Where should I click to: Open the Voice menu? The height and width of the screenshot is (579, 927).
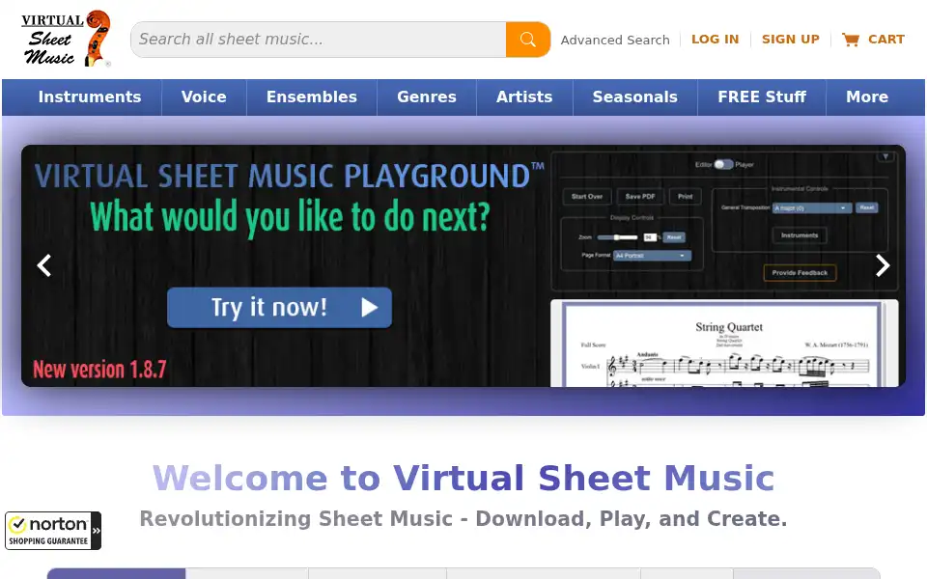[x=204, y=96]
